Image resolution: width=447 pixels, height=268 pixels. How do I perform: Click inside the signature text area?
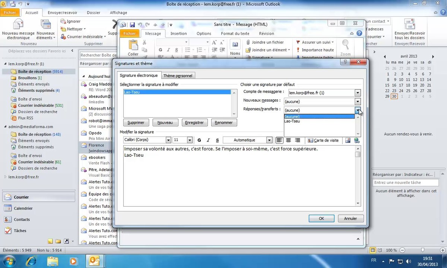[x=239, y=175]
